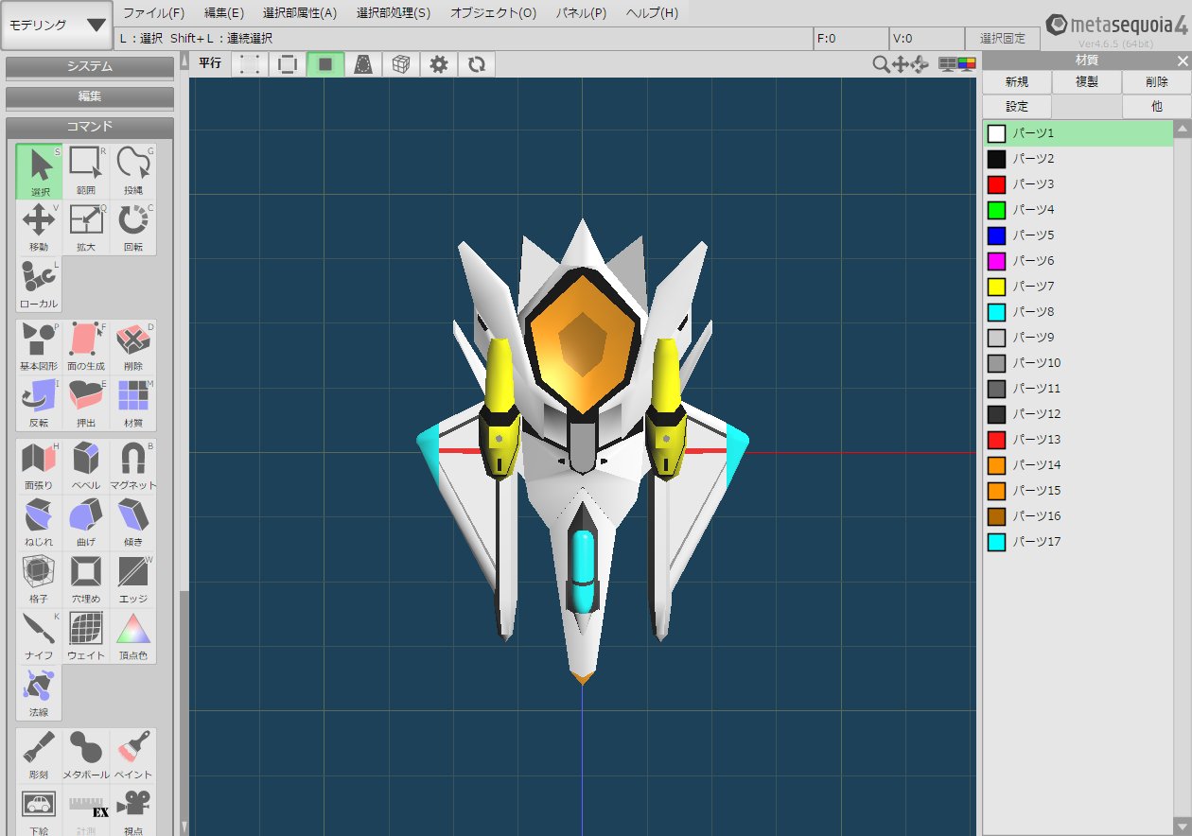Open the 選択部属性(A) menu
1192x836 pixels.
pyautogui.click(x=299, y=13)
